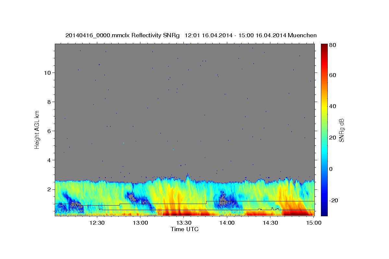Click the dark blue bottom of the colorbar
This screenshot has height=259, width=389.
pos(324,212)
